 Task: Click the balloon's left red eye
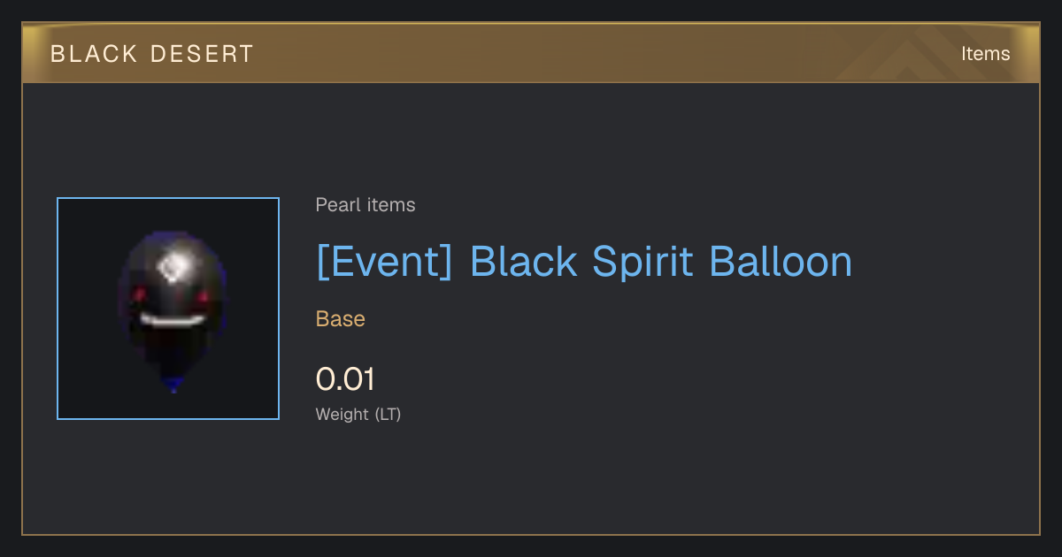click(137, 294)
